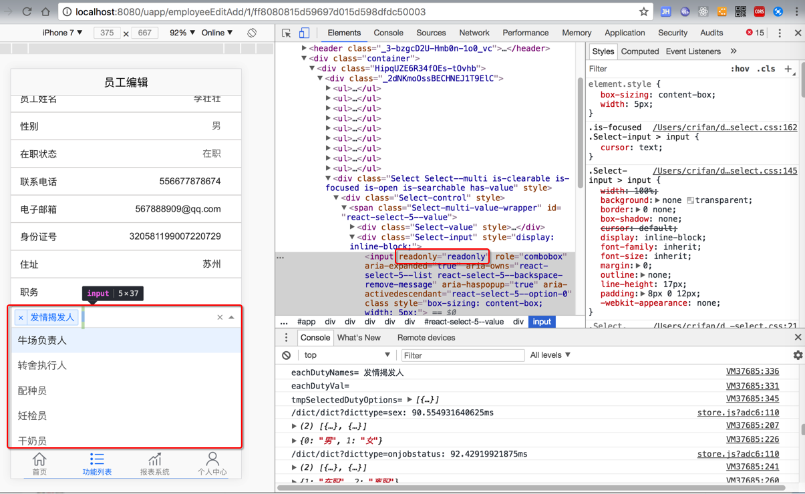Bookmark this page with the star icon
This screenshot has height=494, width=805.
pos(643,11)
